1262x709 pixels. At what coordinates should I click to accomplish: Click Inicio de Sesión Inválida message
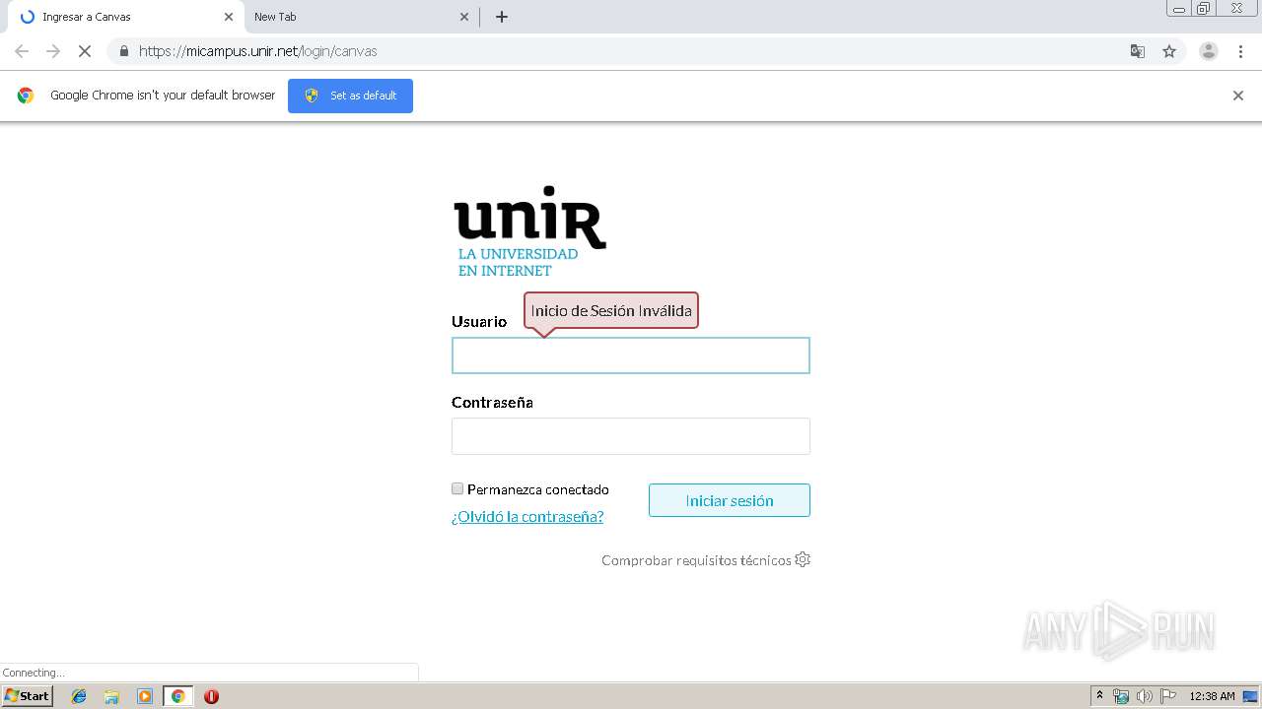(611, 311)
